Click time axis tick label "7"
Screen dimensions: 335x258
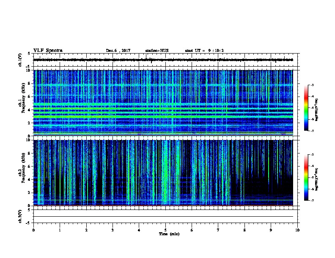218,230
